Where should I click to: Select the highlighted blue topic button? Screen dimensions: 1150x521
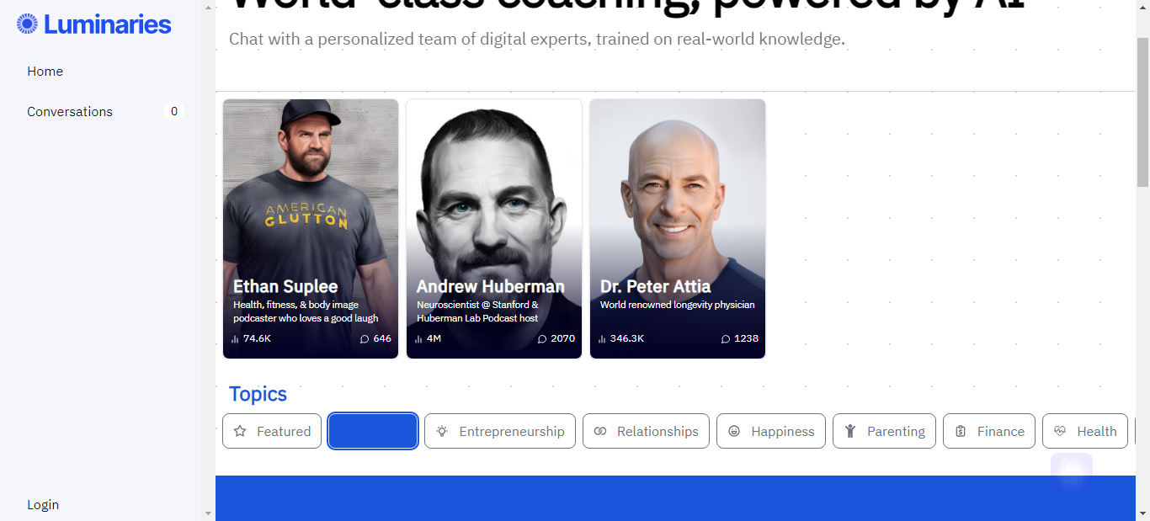[373, 431]
